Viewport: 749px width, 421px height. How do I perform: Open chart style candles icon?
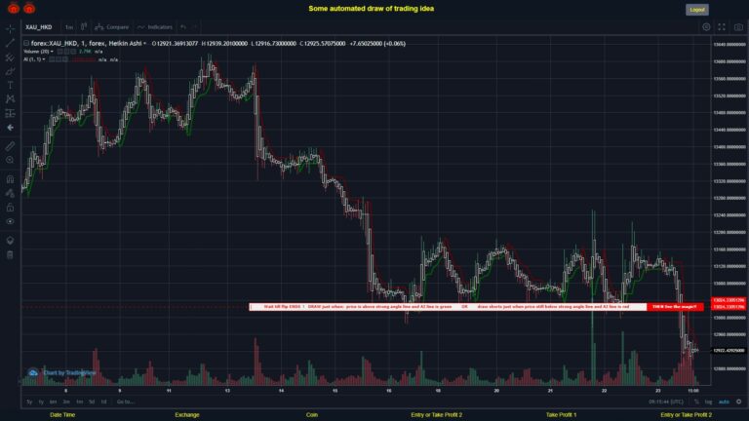[84, 26]
